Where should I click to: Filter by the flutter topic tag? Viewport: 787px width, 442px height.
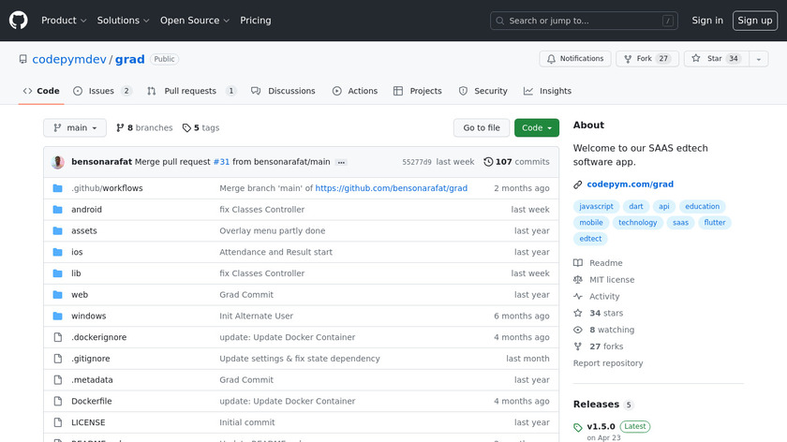(x=715, y=222)
